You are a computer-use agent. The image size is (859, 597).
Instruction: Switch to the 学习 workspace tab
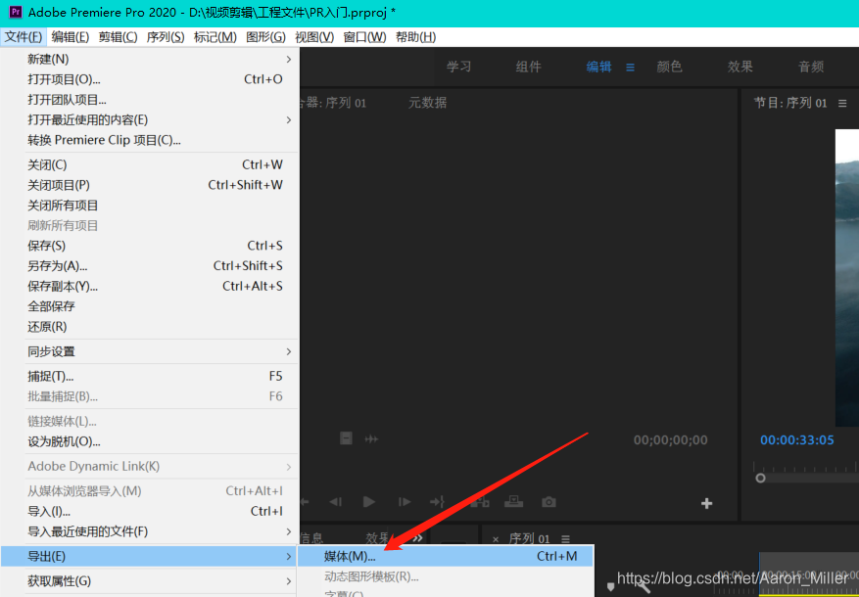point(458,67)
